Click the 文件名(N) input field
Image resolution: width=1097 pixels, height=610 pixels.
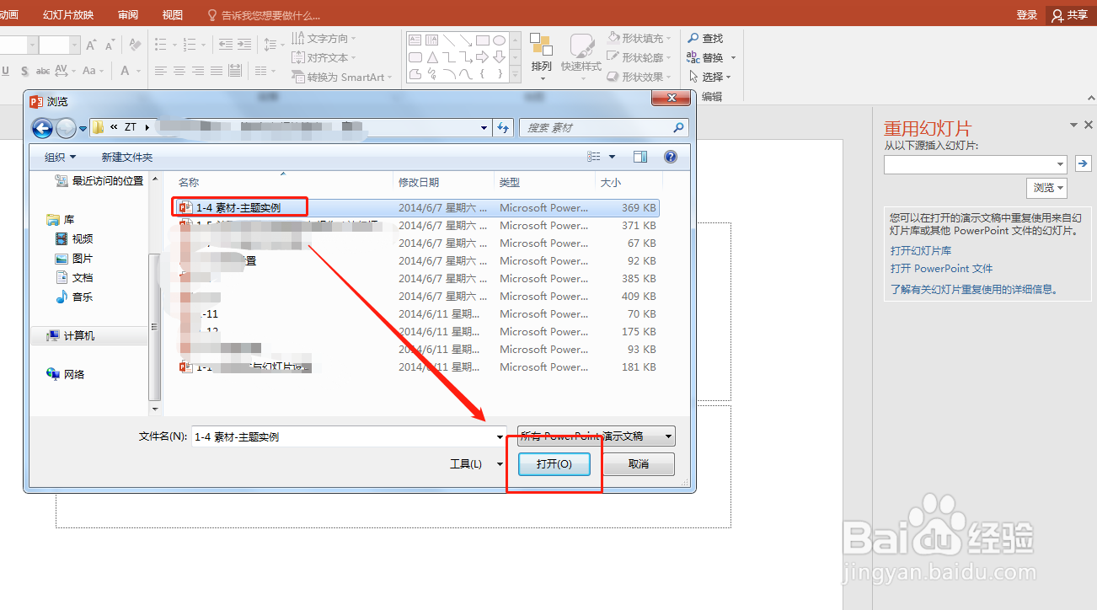click(x=349, y=436)
